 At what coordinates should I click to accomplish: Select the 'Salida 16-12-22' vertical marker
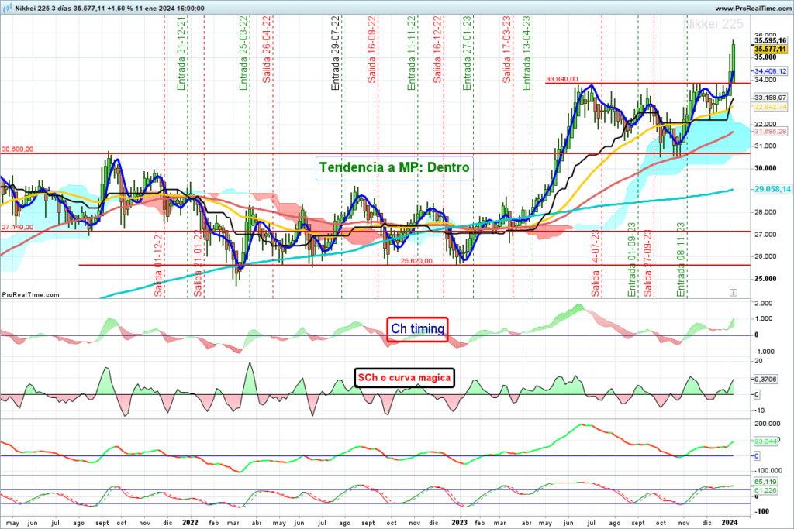(x=437, y=50)
